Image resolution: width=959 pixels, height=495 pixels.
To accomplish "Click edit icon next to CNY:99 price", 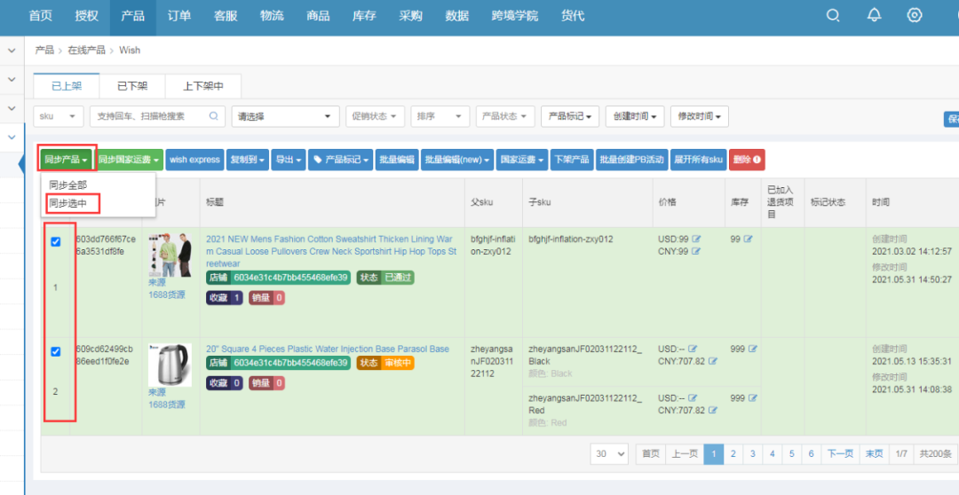I will 696,252.
